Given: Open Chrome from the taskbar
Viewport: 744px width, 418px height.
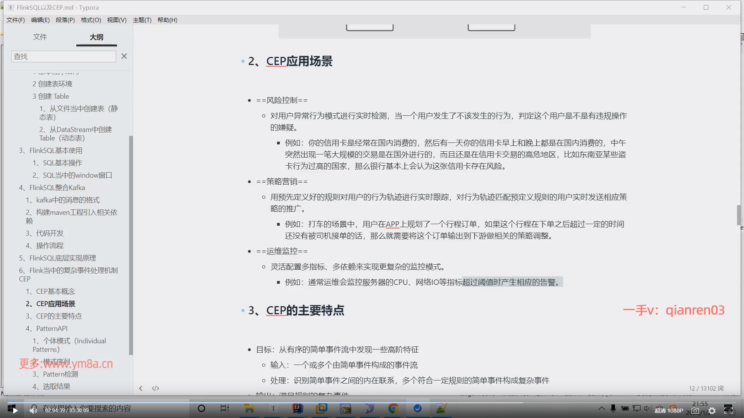Looking at the screenshot, I should coord(393,408).
